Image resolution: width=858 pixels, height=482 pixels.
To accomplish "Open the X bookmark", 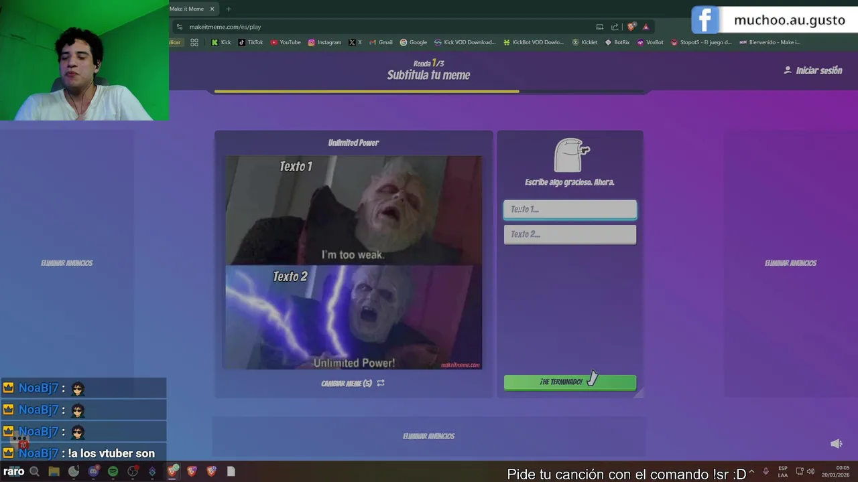I will coord(355,42).
